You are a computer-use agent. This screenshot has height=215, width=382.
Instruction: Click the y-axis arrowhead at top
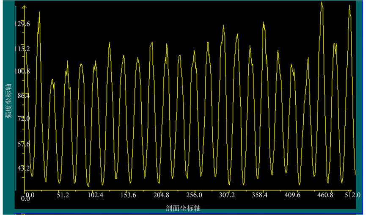click(x=25, y=7)
